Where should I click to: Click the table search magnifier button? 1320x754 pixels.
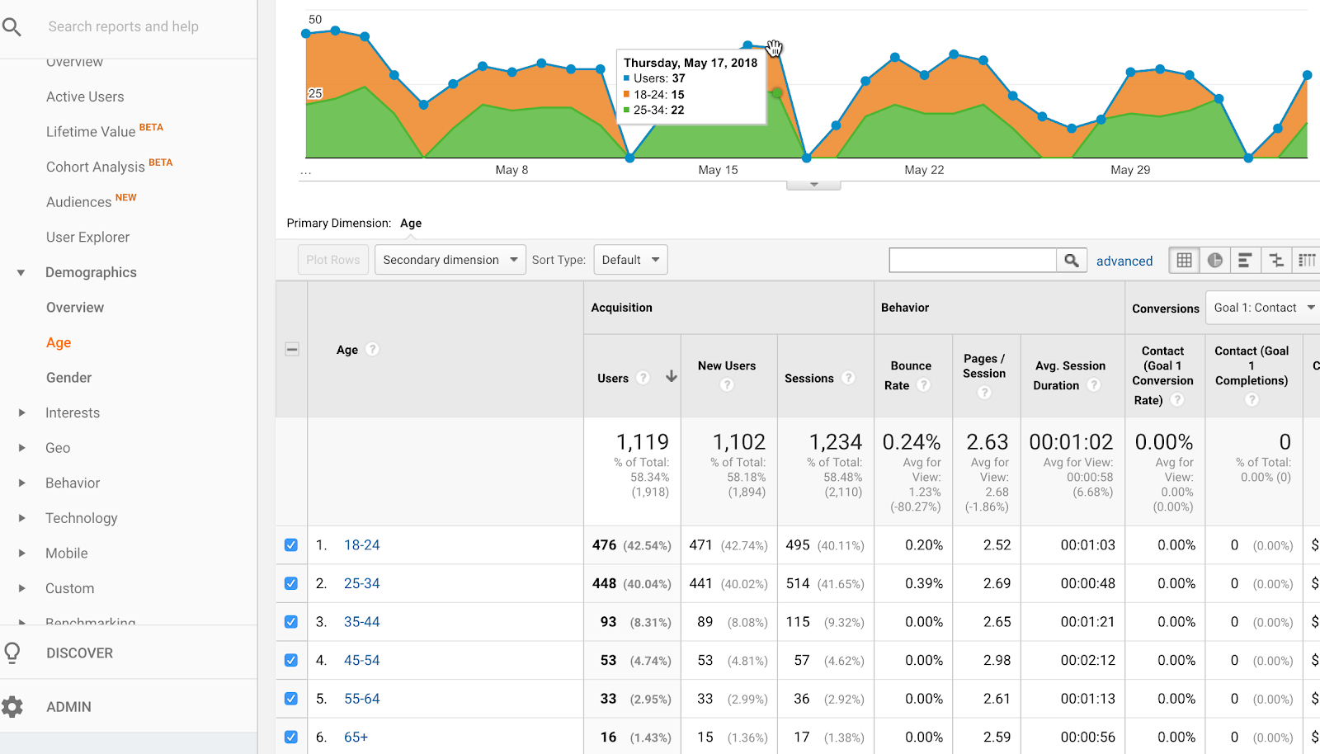pos(1072,261)
